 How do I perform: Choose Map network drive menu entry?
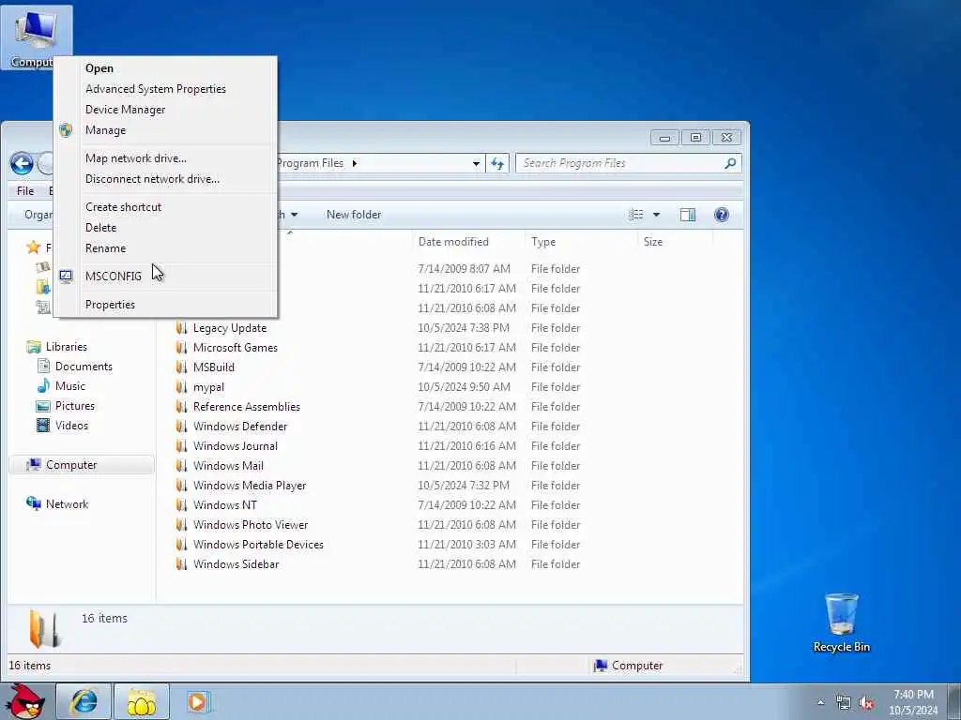point(165,158)
